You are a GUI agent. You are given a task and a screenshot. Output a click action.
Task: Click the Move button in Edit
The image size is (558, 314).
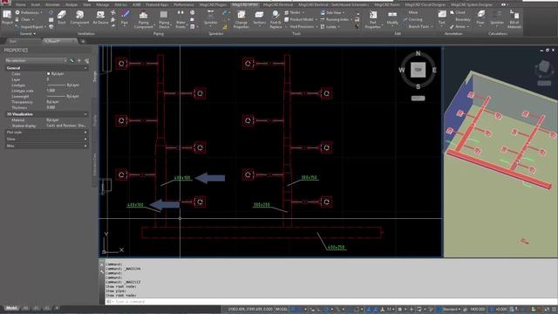pyautogui.click(x=413, y=12)
